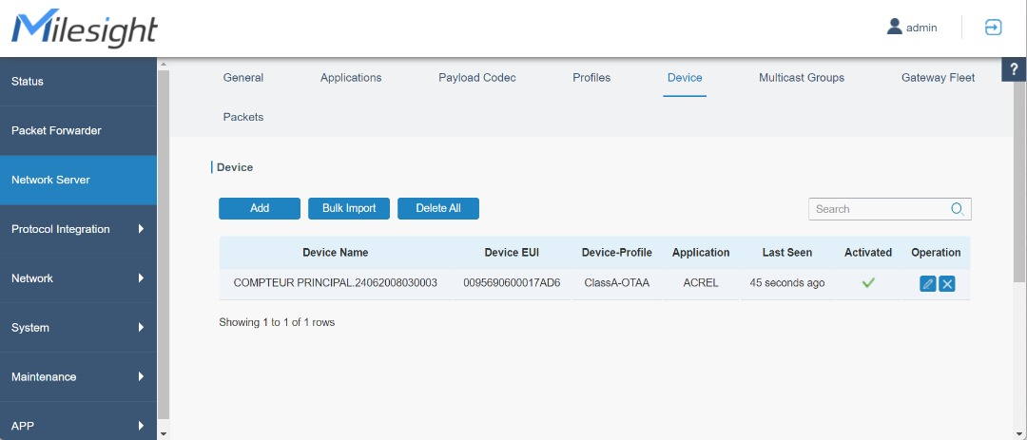1027x440 pixels.
Task: Click the Delete All button
Action: (438, 208)
